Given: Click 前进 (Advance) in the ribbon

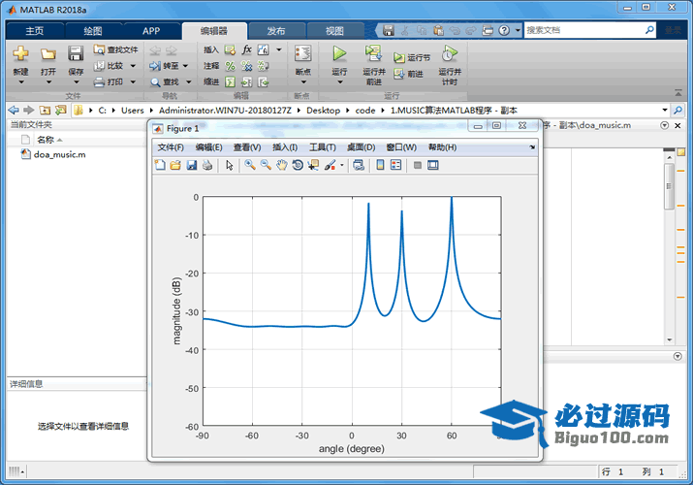Looking at the screenshot, I should 409,74.
